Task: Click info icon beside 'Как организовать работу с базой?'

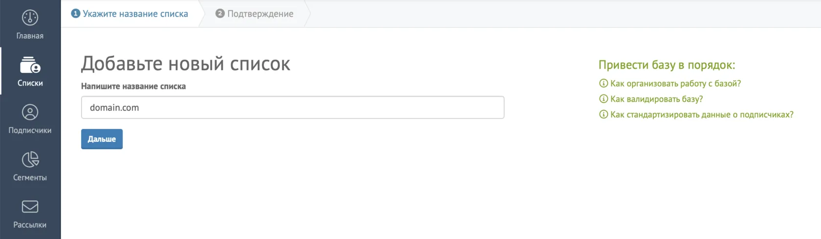Action: pyautogui.click(x=604, y=84)
